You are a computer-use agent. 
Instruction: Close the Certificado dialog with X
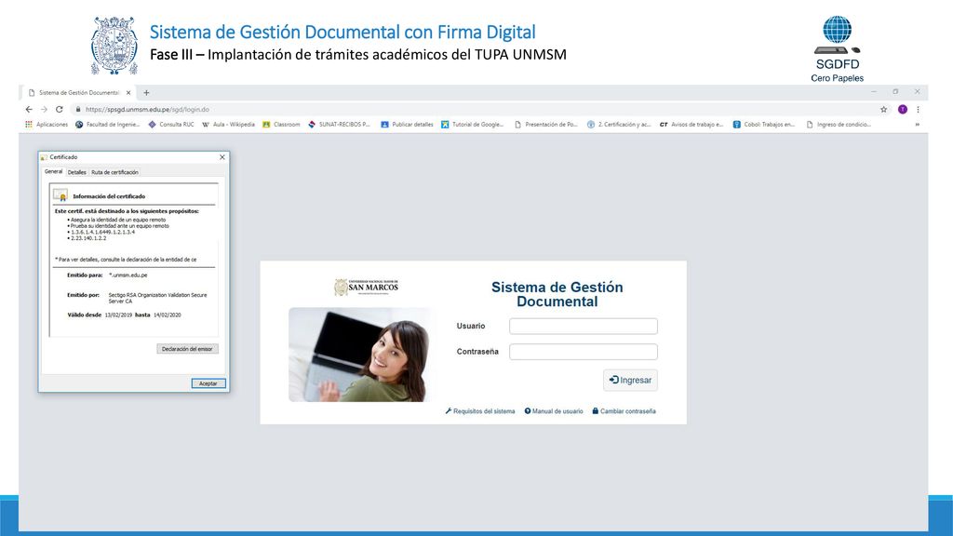point(222,157)
